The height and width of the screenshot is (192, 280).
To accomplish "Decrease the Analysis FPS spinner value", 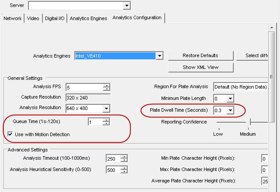I will click(106, 89).
